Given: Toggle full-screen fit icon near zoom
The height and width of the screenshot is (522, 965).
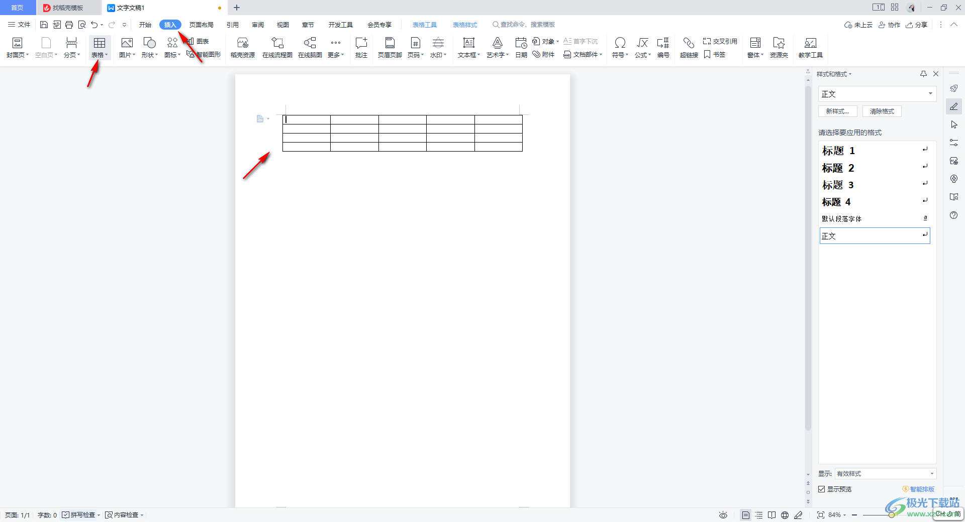Looking at the screenshot, I should point(820,515).
